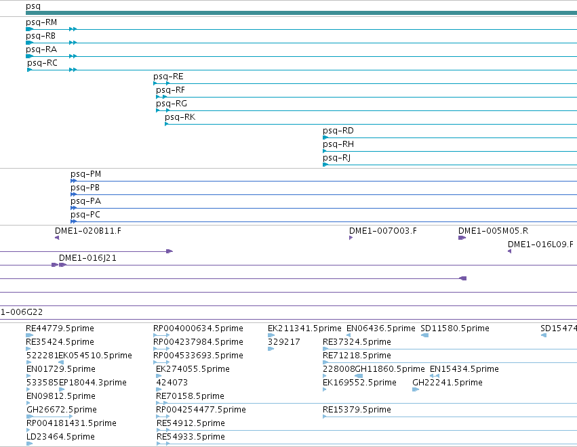Click the DME1-016L09.F purple arrow glyph
The width and height of the screenshot is (577, 447).
point(510,251)
